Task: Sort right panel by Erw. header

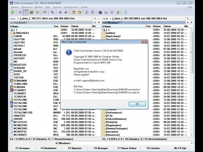Action: point(148,26)
